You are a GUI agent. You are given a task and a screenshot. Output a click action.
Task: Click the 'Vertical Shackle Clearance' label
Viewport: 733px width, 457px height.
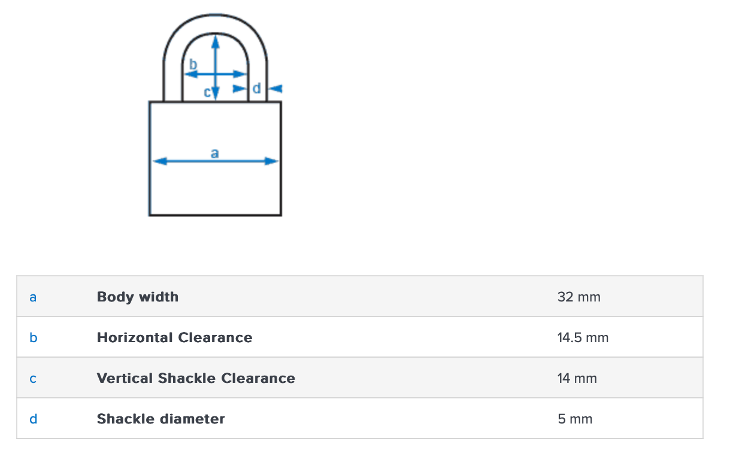196,379
